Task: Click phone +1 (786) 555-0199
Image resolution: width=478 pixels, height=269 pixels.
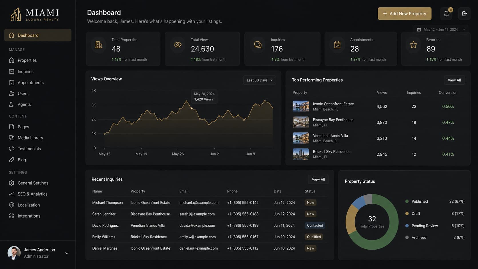Action: [243, 225]
